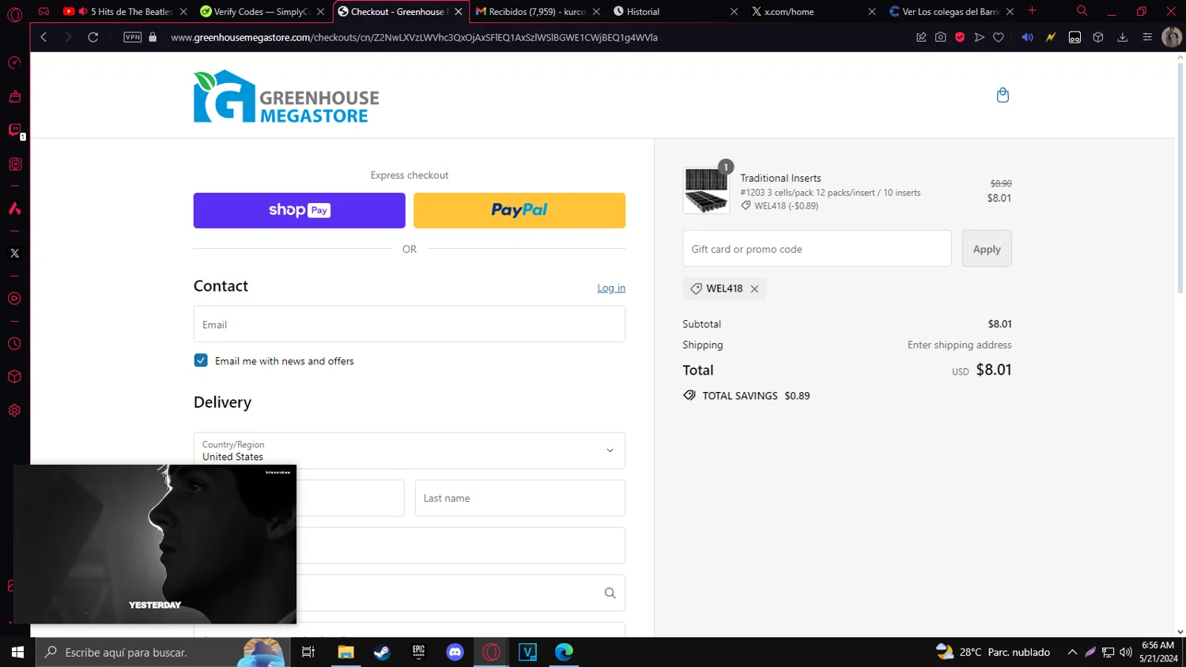Pay with PayPal express checkout
This screenshot has height=667, width=1186.
coord(519,210)
